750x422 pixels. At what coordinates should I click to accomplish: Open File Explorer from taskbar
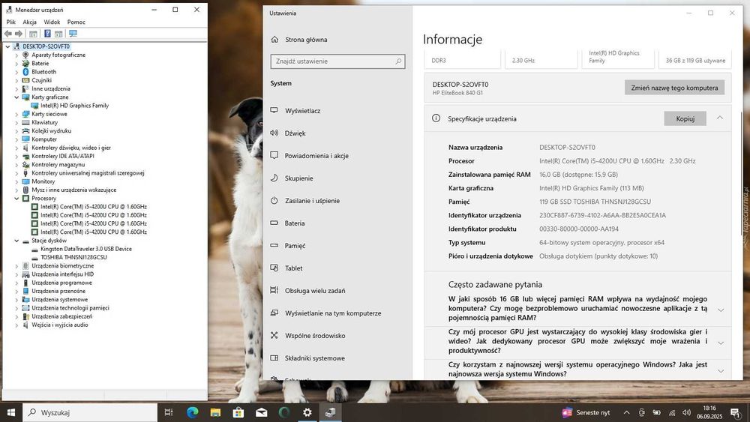pos(215,412)
